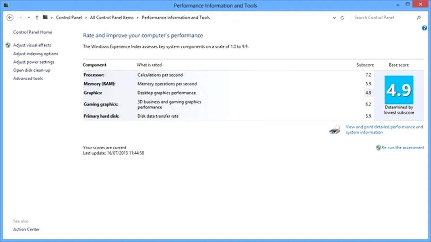Click the Control Panel icon in address bar
The width and height of the screenshot is (431, 242).
coord(45,17)
